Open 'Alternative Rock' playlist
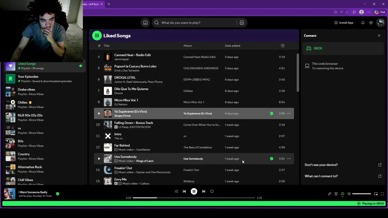388x218 pixels. [45, 169]
